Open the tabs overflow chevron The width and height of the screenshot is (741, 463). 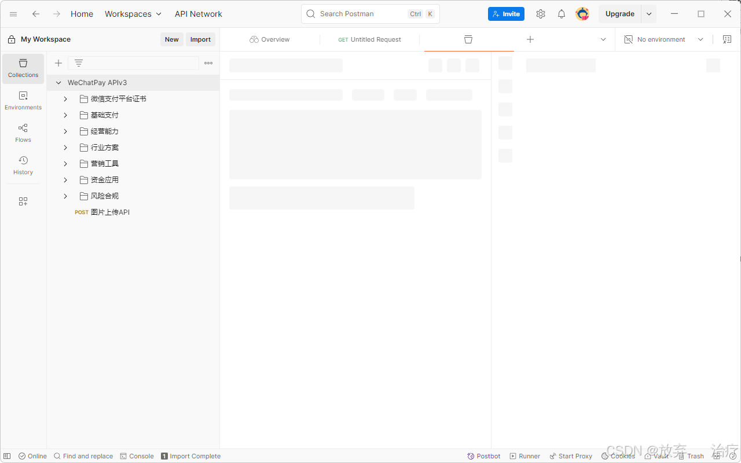coord(603,39)
